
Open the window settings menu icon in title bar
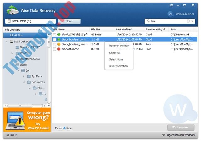tap(171, 5)
